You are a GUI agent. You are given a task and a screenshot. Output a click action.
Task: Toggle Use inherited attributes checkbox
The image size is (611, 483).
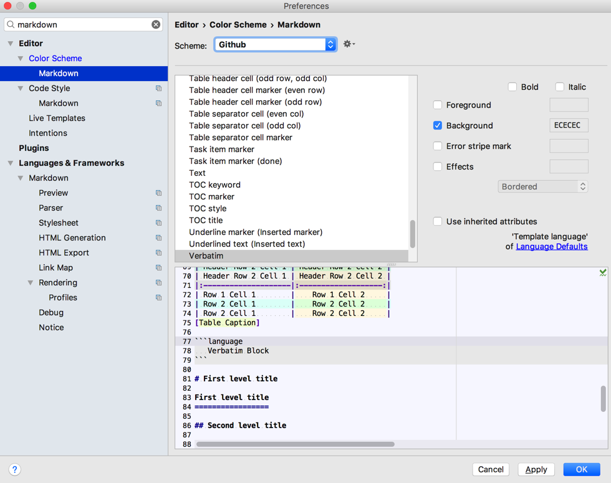click(x=438, y=222)
